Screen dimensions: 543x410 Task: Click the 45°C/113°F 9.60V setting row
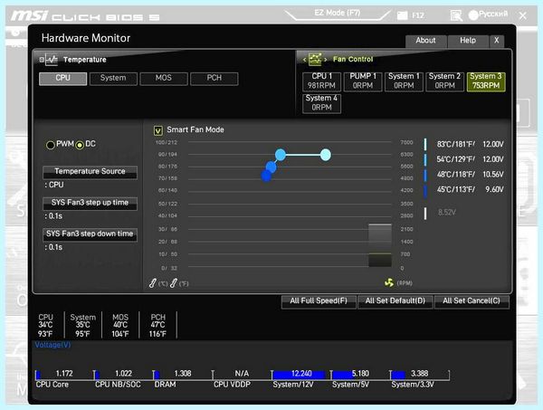(x=464, y=189)
